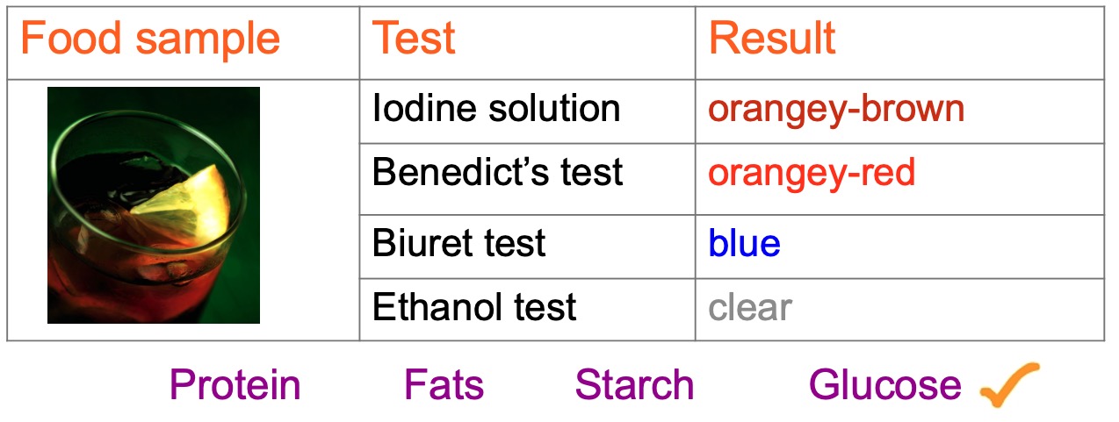Click the Test column header
Viewport: 1119px width, 422px height.
click(415, 39)
